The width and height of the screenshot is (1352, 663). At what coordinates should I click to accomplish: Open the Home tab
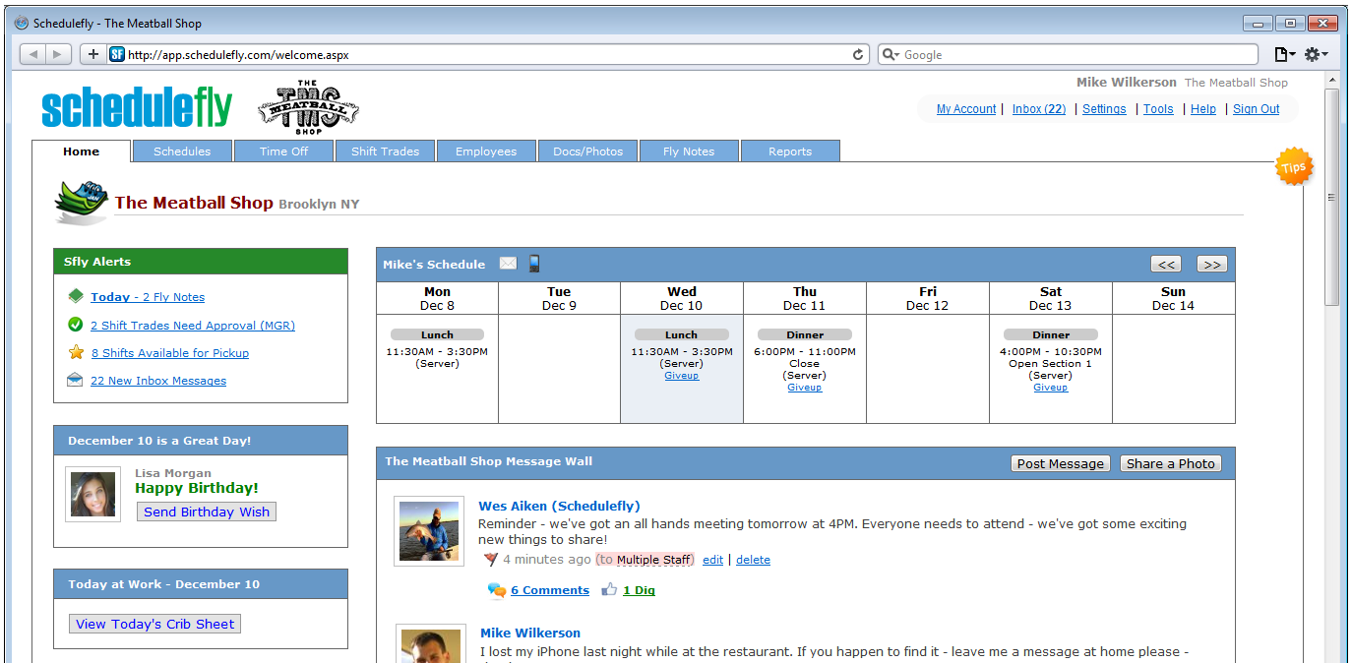pos(82,151)
